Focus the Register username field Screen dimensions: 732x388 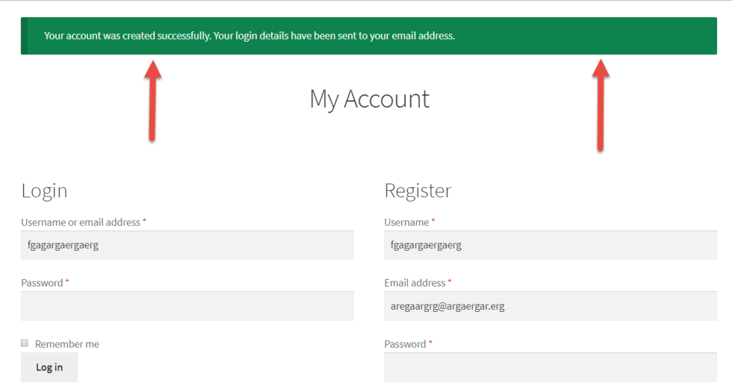550,245
